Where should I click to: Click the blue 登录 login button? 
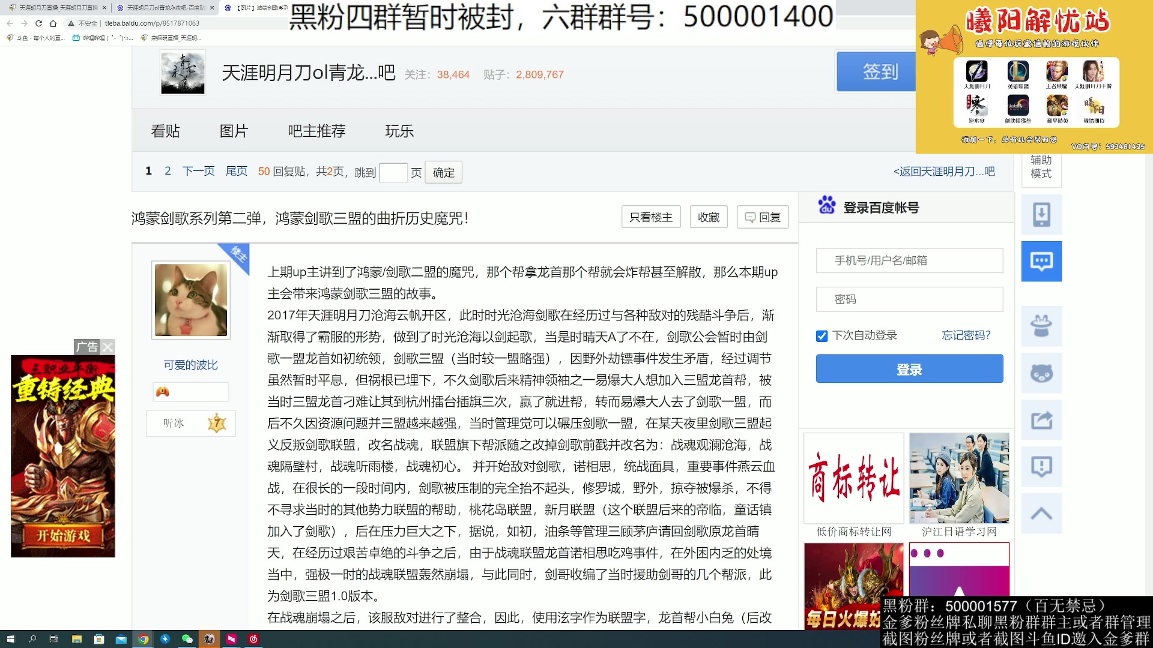tap(909, 368)
